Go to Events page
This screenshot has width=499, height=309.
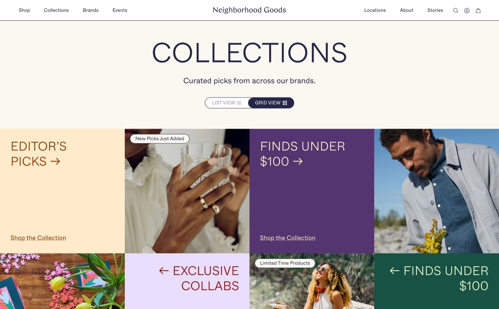pyautogui.click(x=120, y=10)
